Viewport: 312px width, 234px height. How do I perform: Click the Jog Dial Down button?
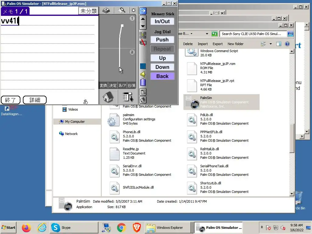pyautogui.click(x=162, y=67)
